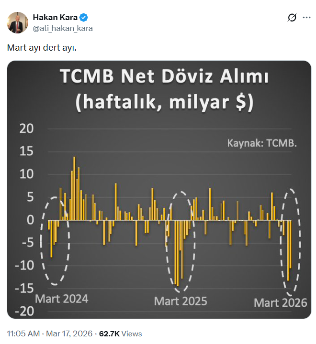The height and width of the screenshot is (344, 316).
Task: Open the three-dot more options menu
Action: 307,18
